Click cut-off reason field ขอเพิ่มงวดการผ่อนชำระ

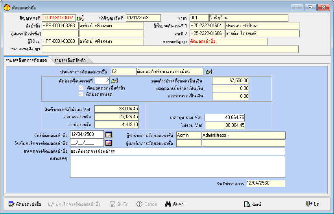[178, 151]
